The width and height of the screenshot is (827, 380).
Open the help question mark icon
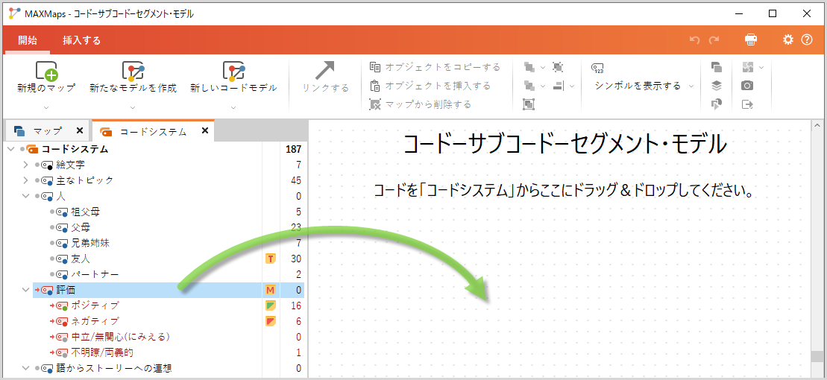[807, 39]
